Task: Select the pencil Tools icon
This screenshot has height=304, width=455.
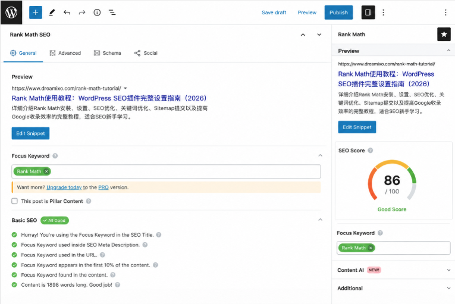Action: [52, 12]
